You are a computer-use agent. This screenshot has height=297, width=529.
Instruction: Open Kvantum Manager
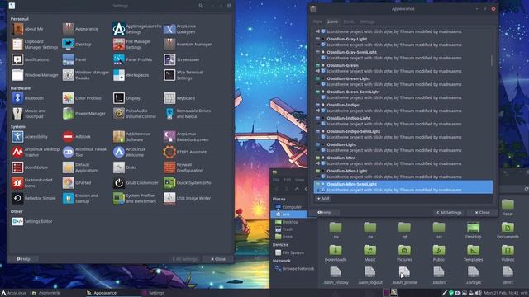coord(188,44)
